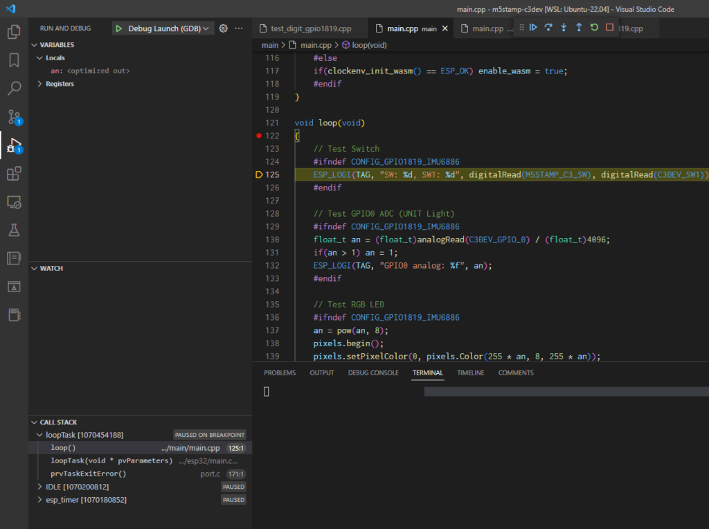Open launch.json via the gear button
This screenshot has height=529, width=709.
click(x=223, y=28)
